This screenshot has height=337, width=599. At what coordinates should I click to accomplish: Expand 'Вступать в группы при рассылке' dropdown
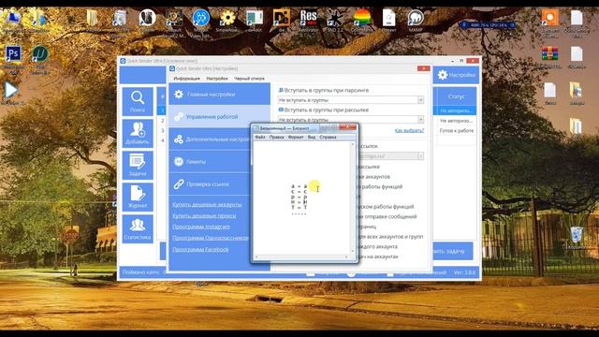click(x=420, y=120)
